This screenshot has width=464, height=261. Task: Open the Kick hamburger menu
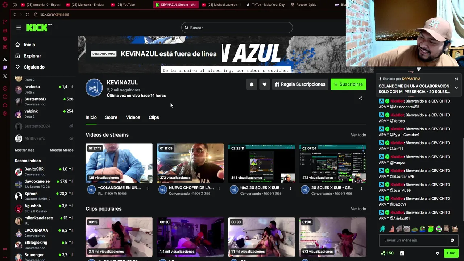pos(18,28)
